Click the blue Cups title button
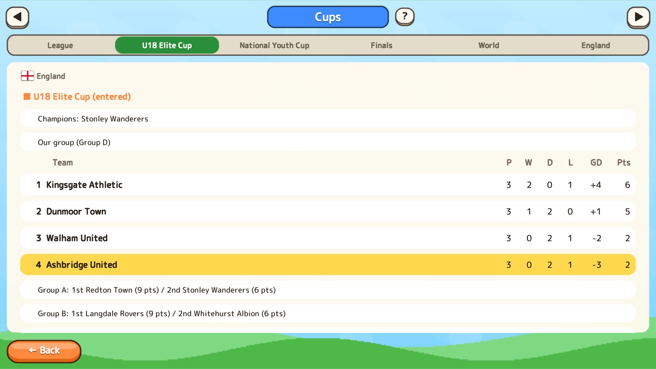This screenshot has width=656, height=369. point(328,17)
